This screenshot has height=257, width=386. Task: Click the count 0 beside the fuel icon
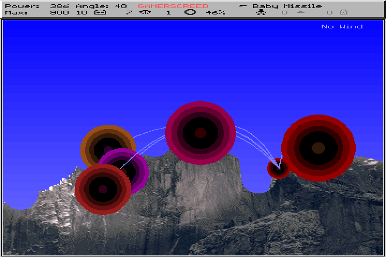330,12
